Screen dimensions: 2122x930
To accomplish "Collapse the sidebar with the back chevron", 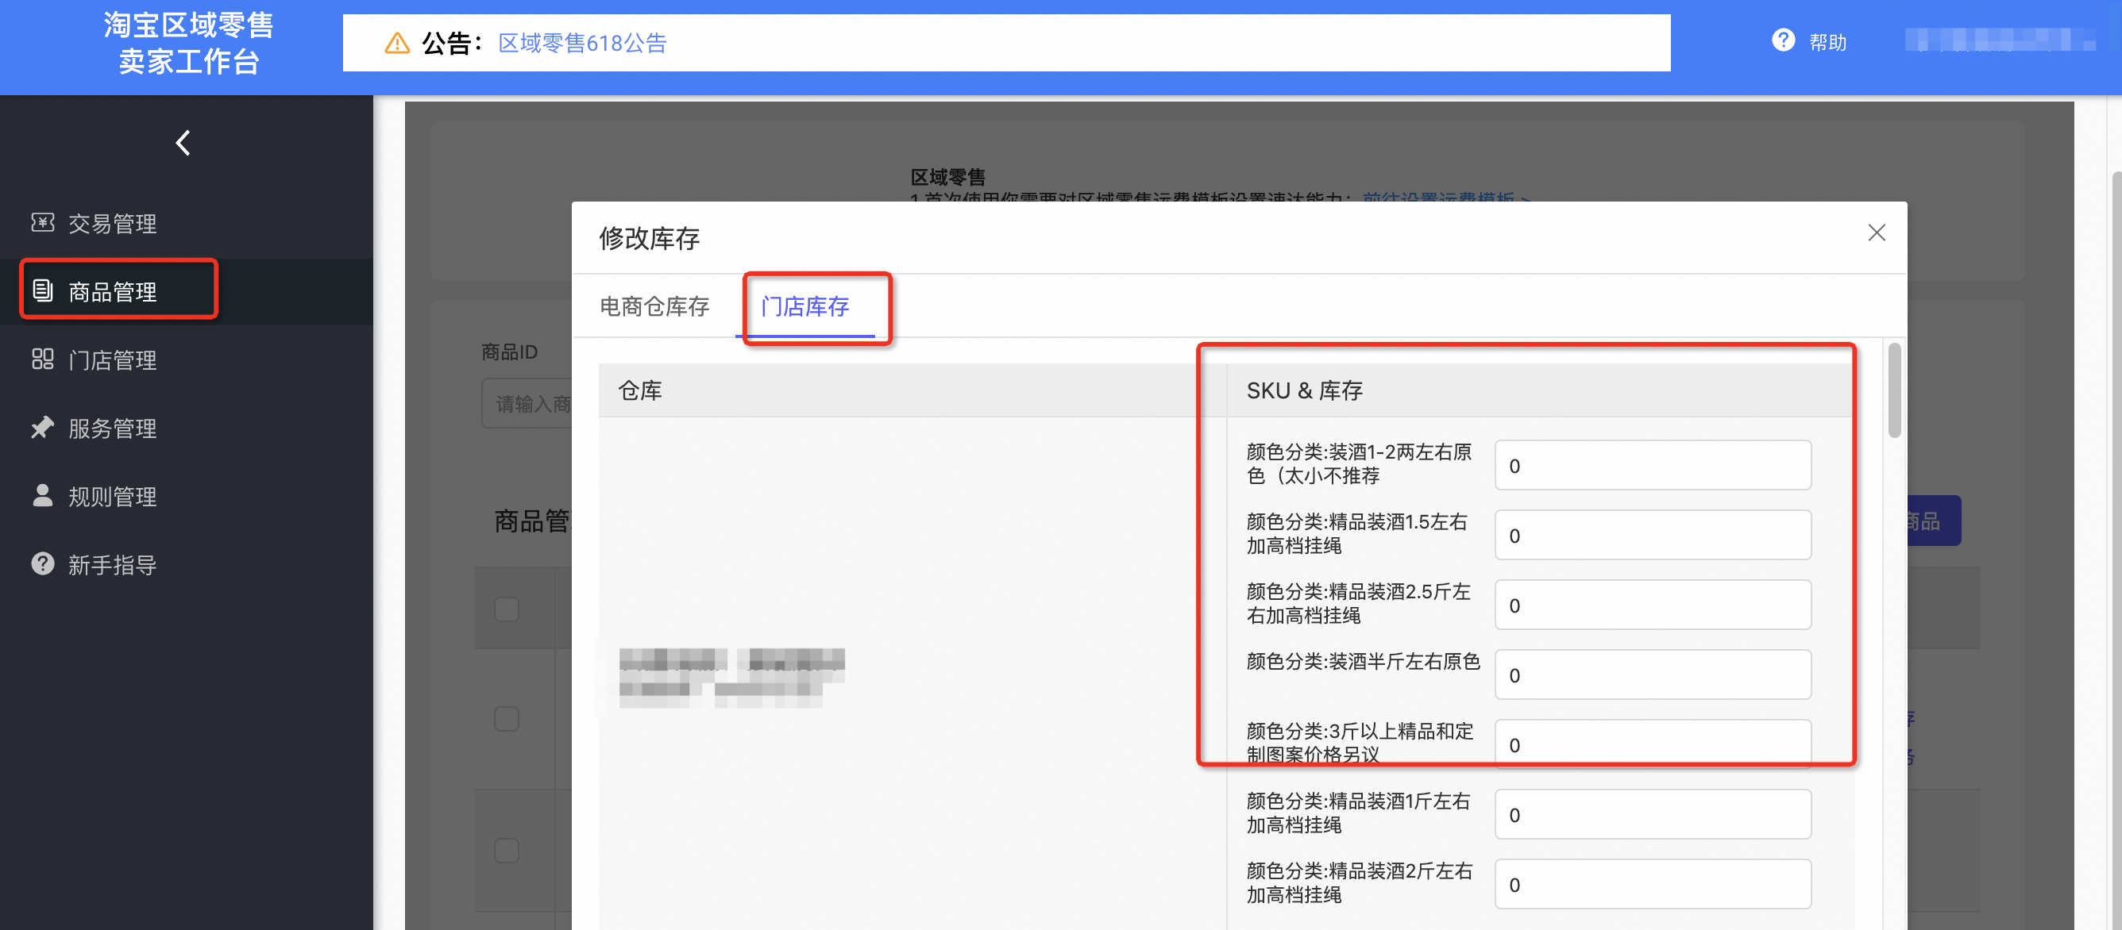I will pyautogui.click(x=183, y=142).
